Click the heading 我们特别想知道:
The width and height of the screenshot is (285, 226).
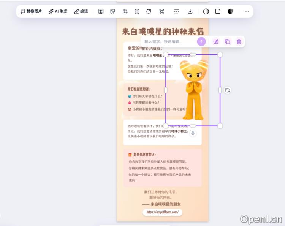tap(139, 89)
